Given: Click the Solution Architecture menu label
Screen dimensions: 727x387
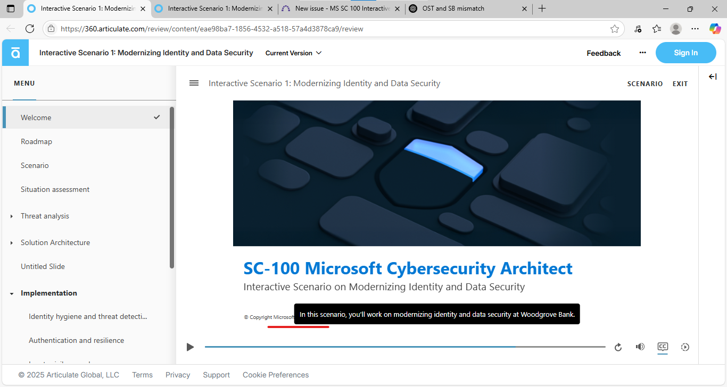Looking at the screenshot, I should [x=55, y=242].
